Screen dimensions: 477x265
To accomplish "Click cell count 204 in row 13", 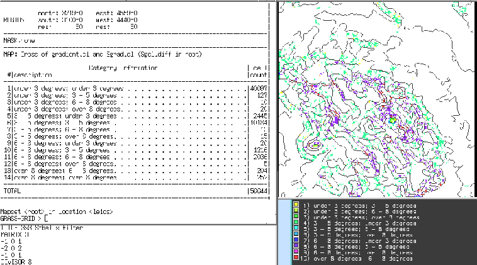I will [262, 171].
